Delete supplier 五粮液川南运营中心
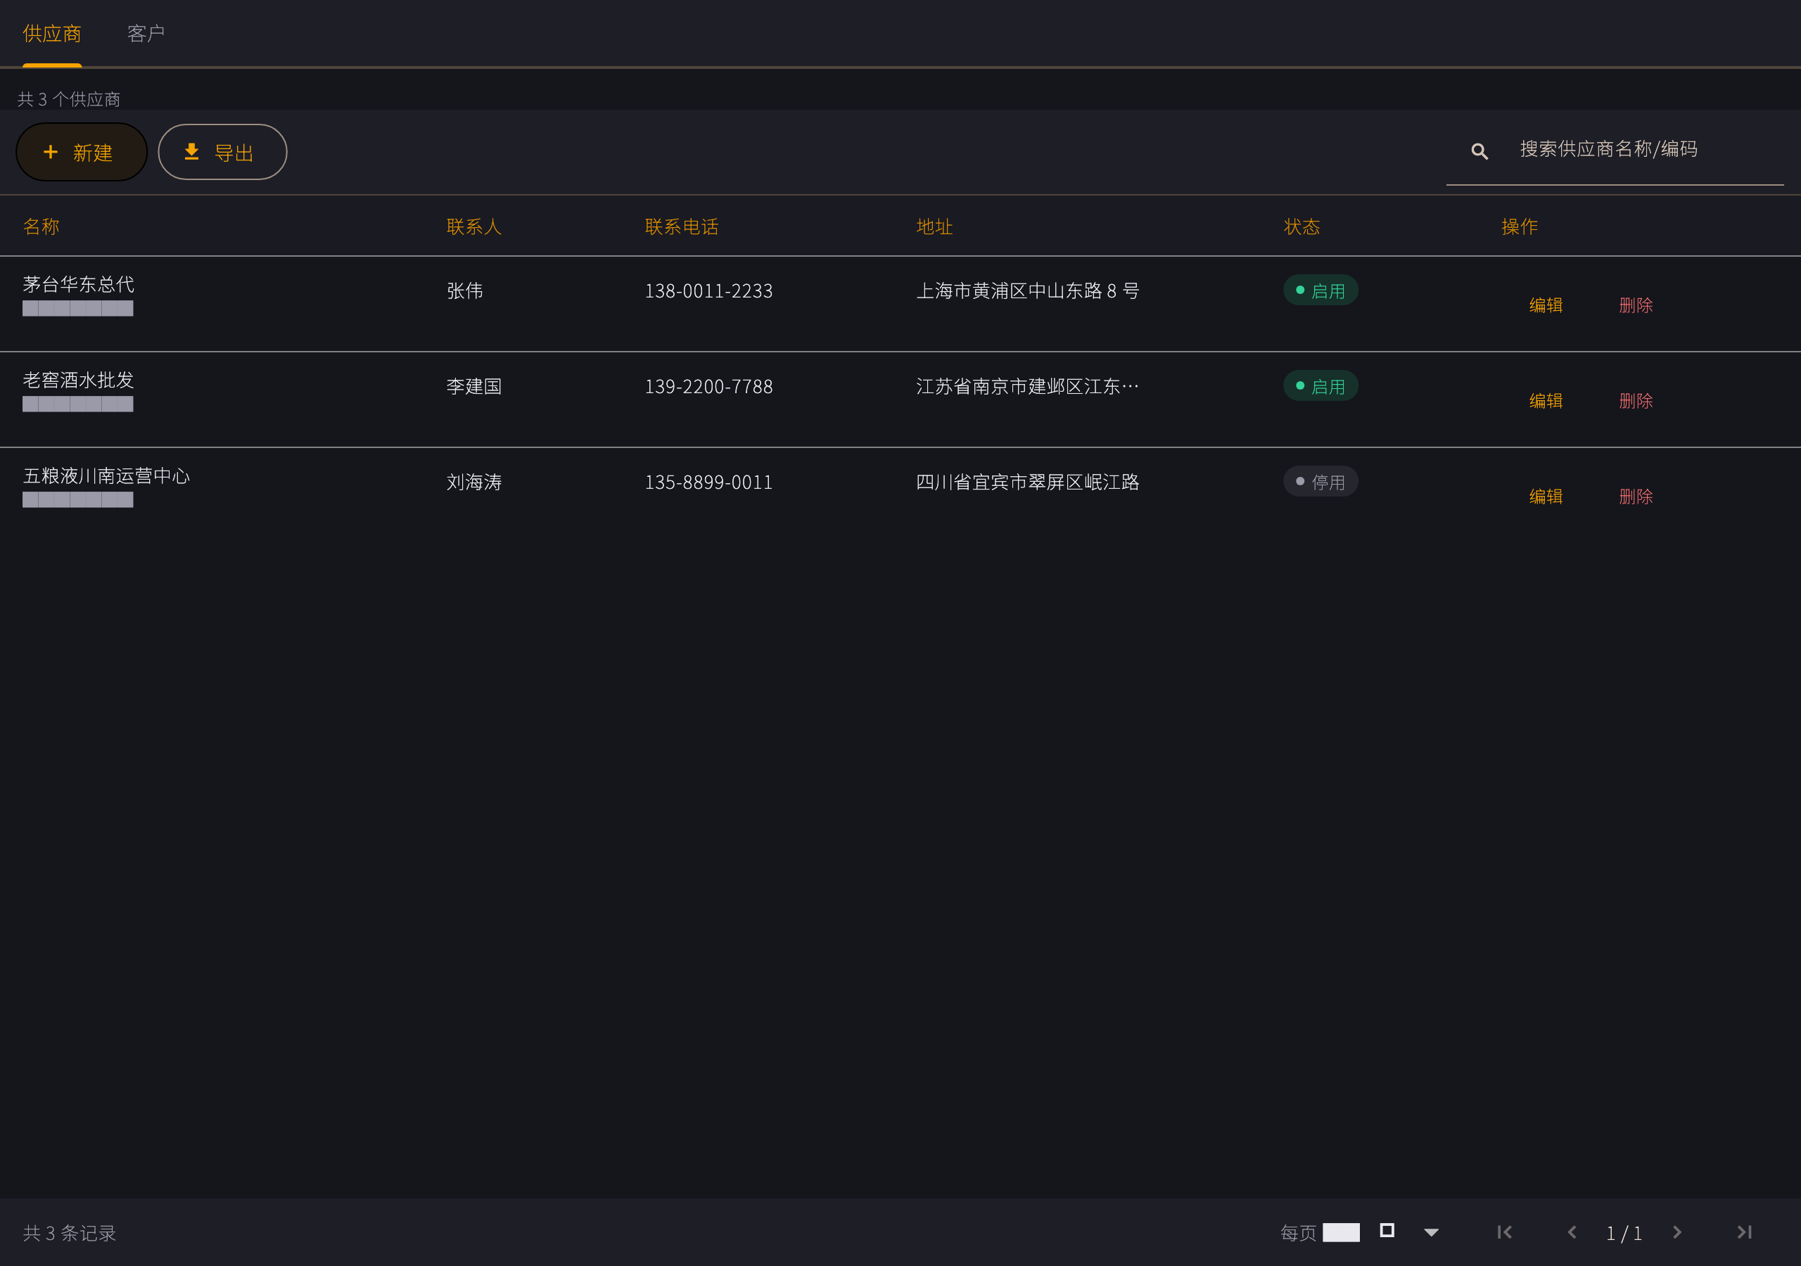 [1636, 497]
